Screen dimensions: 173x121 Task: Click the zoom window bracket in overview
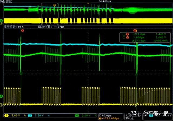(41, 14)
